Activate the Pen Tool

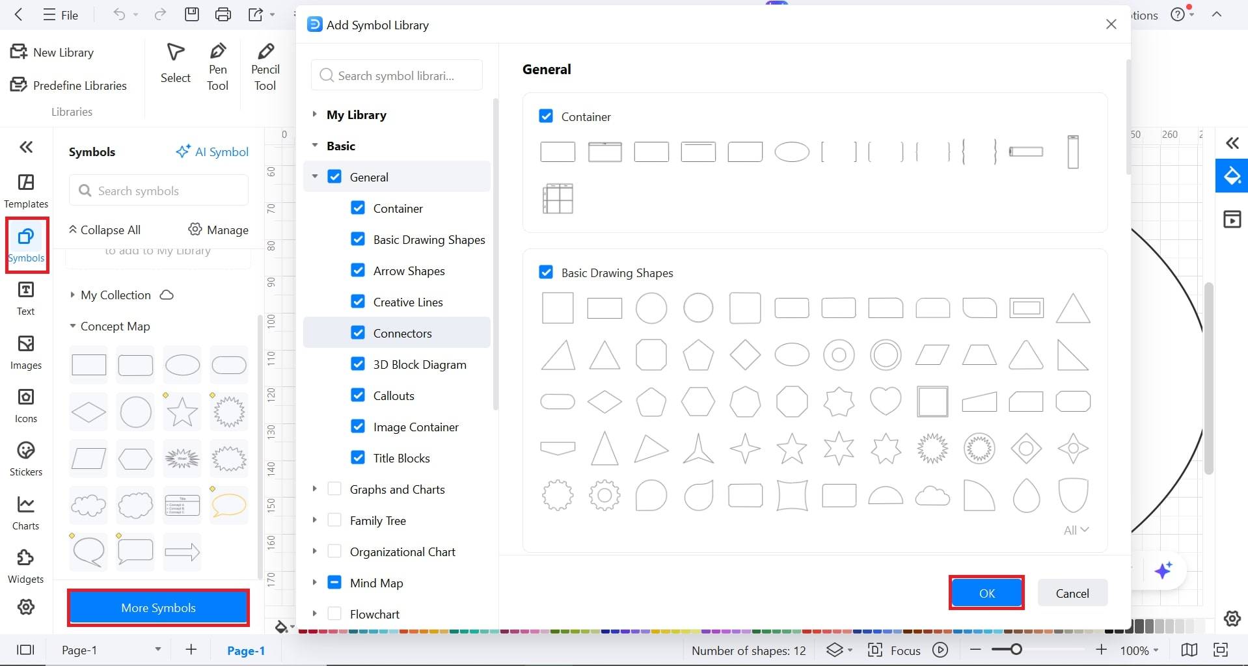pos(218,67)
